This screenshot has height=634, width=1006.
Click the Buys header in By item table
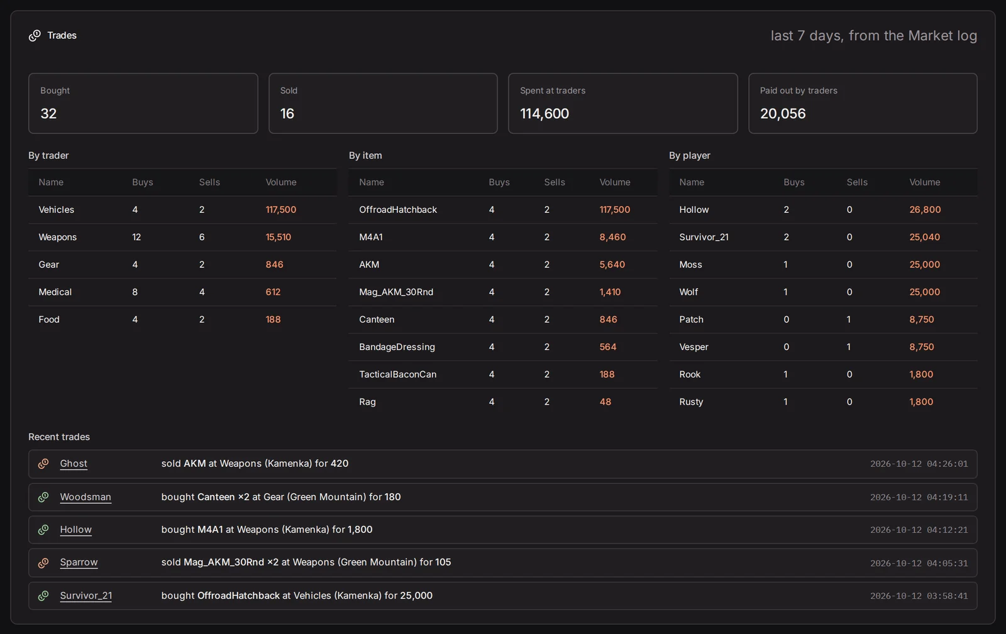[x=499, y=182]
